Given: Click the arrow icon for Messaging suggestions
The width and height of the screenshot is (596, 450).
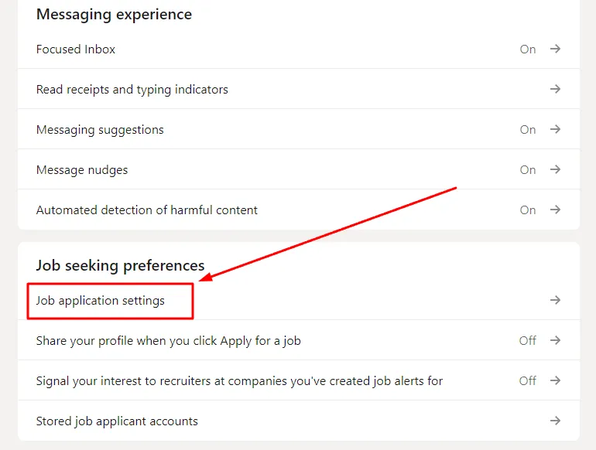Looking at the screenshot, I should pyautogui.click(x=555, y=129).
